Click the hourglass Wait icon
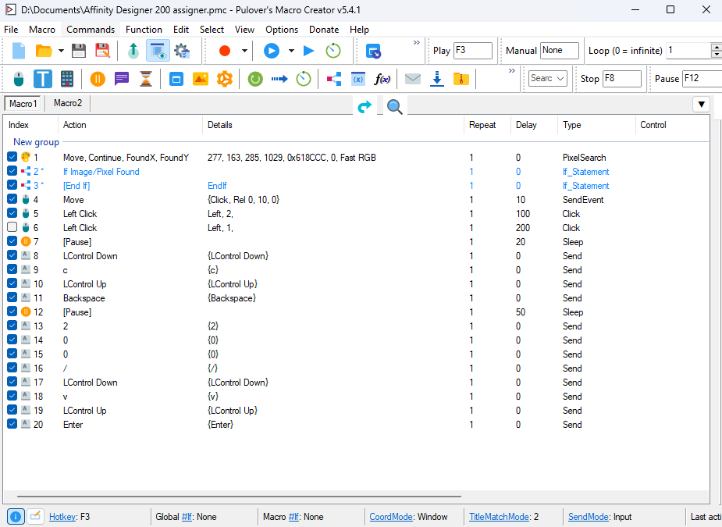 coord(145,79)
